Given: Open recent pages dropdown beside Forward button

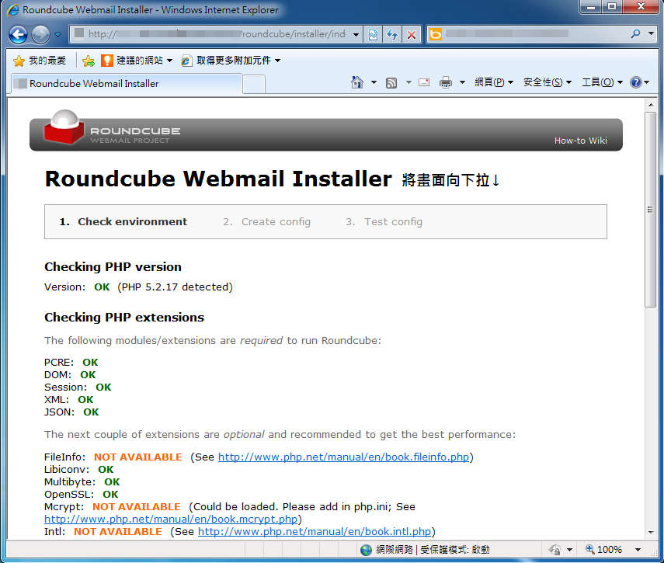Looking at the screenshot, I should [58, 35].
